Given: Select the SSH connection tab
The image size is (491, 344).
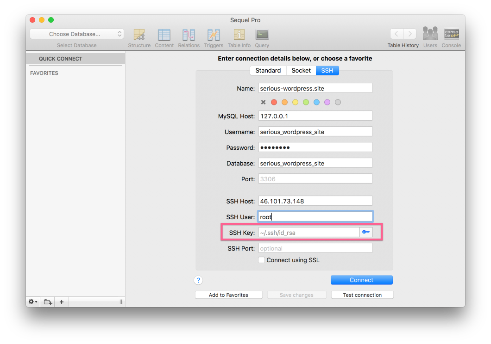Looking at the screenshot, I should pos(327,71).
